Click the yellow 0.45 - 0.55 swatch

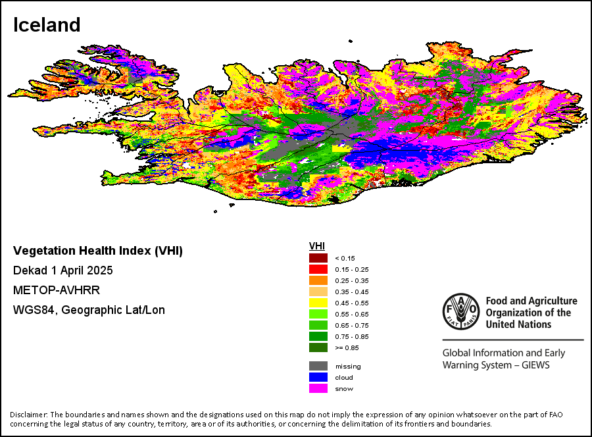point(318,303)
